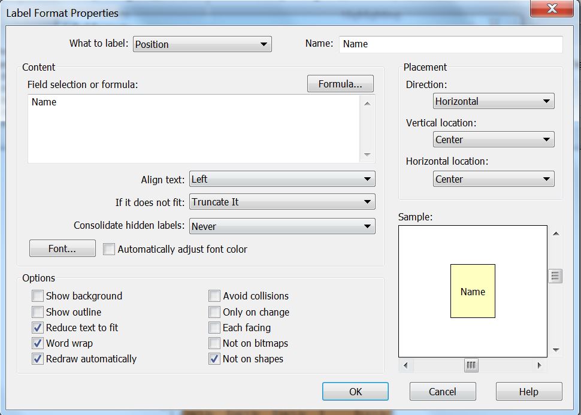Image resolution: width=581 pixels, height=415 pixels.
Task: Confirm changes with the OK button
Action: [355, 391]
